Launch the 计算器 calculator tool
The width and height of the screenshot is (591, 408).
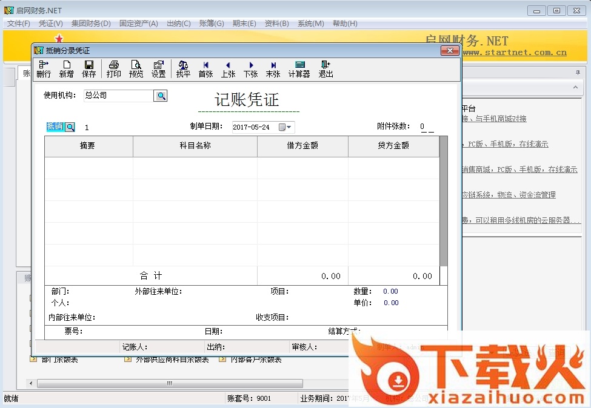tap(299, 69)
